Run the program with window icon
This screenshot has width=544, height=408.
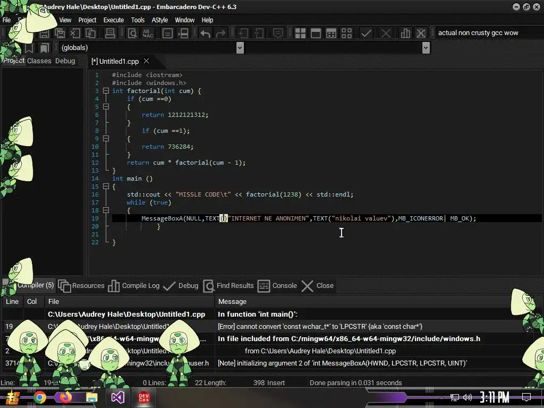316,33
